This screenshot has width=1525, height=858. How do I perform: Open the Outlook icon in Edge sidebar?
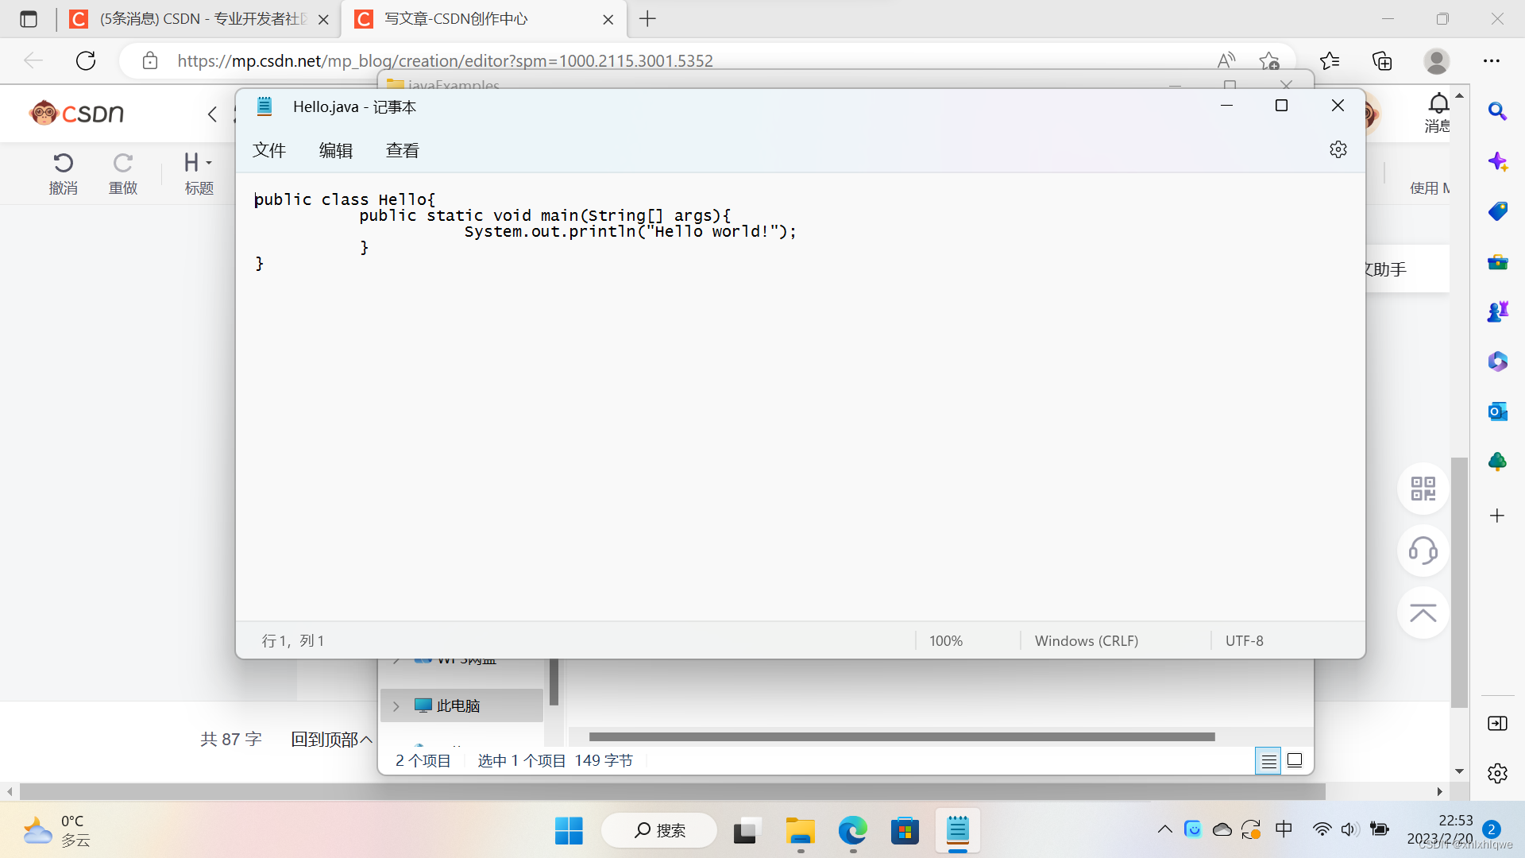[1497, 412]
